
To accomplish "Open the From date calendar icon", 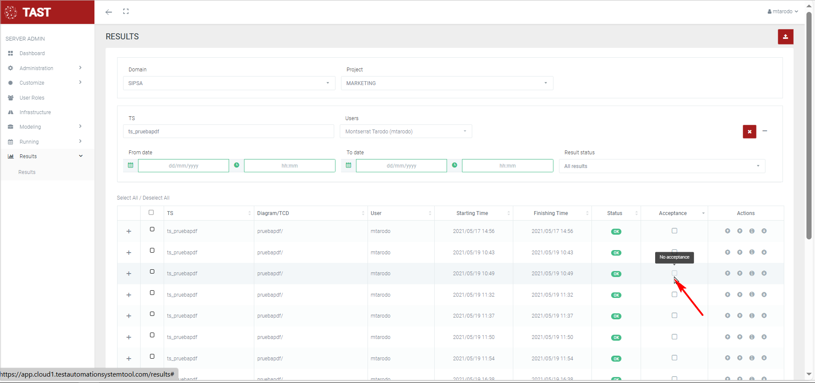I will (131, 165).
